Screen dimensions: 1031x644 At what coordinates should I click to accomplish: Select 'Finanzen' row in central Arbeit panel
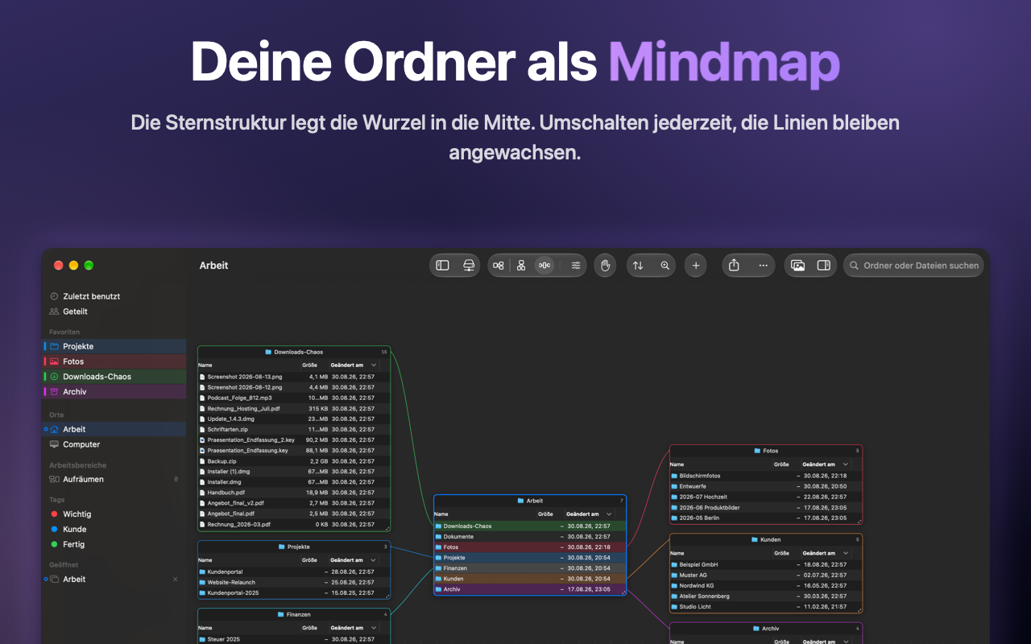point(530,568)
